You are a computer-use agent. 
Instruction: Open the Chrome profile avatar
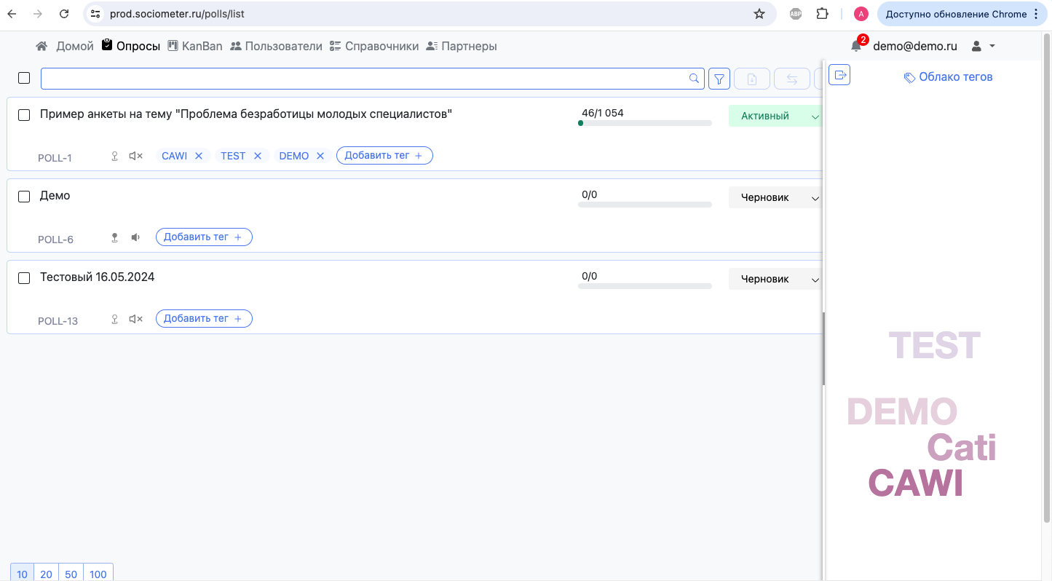[x=861, y=14]
